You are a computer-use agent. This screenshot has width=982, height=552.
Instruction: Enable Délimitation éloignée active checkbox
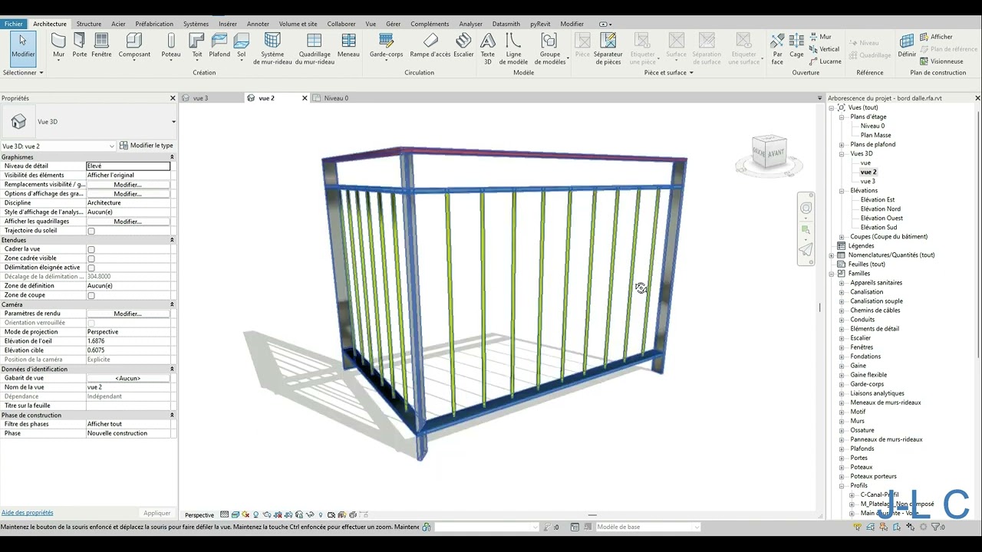[91, 268]
